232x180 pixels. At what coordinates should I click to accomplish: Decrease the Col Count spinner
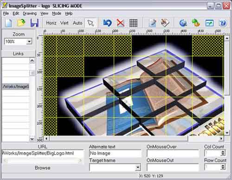tap(223, 155)
